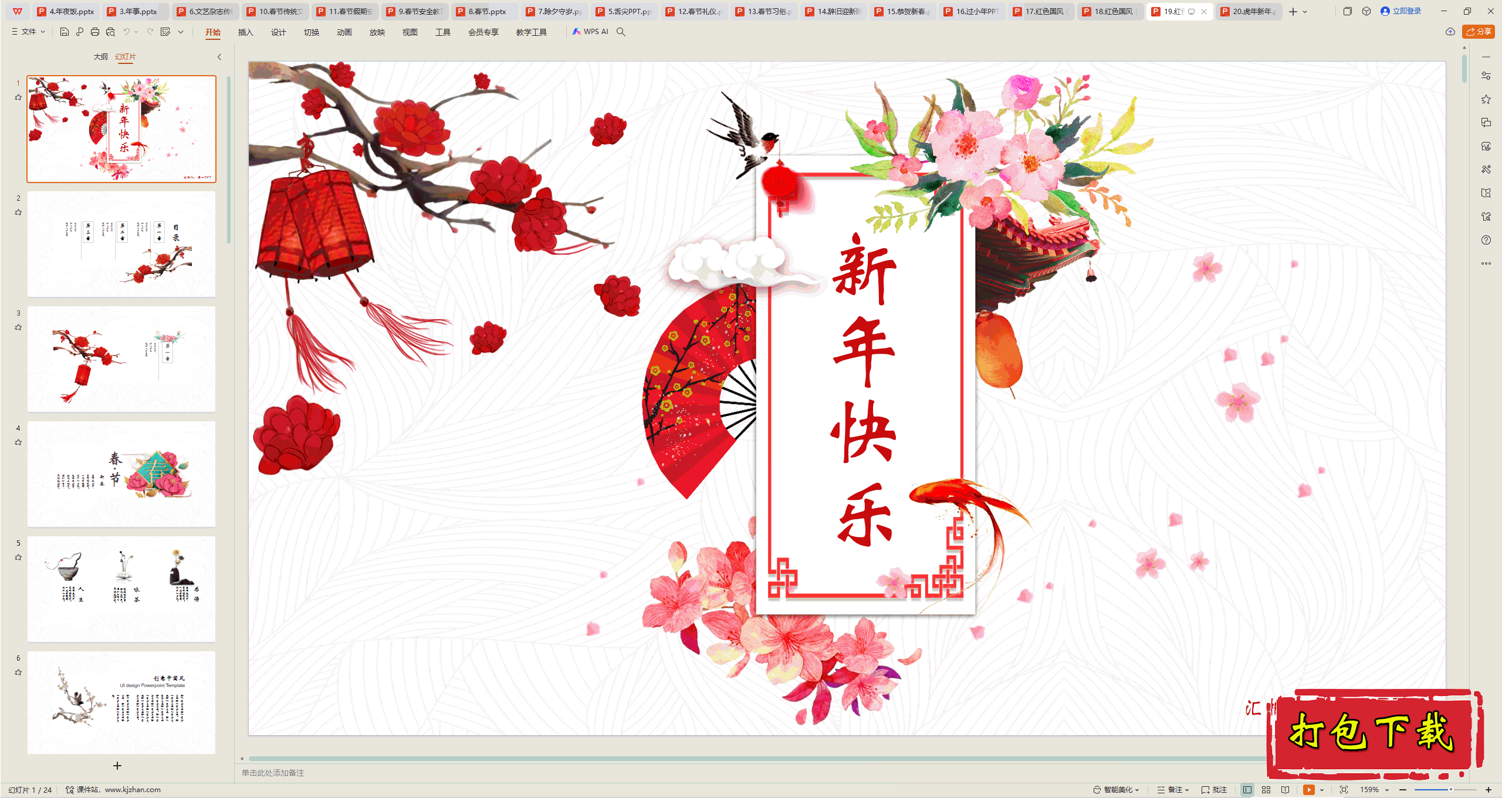Click the 立即登录 login link
Screen dimensions: 1502x798
(x=1401, y=11)
